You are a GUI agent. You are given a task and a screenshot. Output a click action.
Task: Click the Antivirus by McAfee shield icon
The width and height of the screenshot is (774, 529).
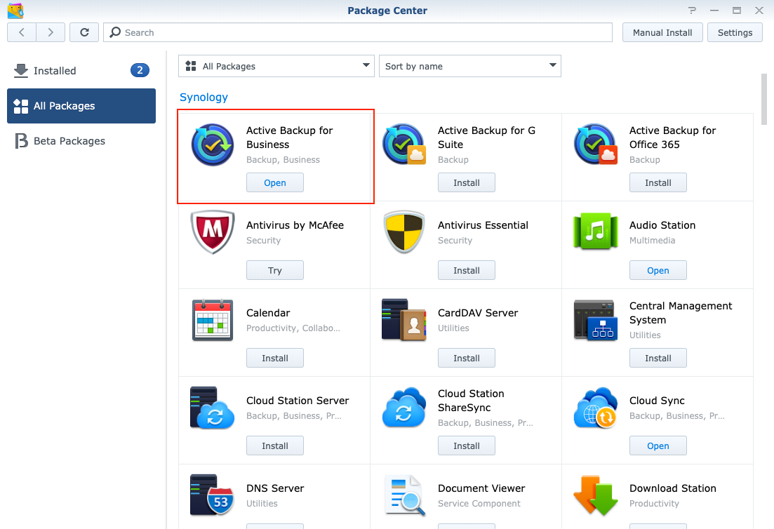pyautogui.click(x=213, y=232)
